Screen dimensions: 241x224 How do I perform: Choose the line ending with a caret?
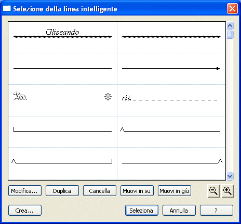[x=171, y=163]
